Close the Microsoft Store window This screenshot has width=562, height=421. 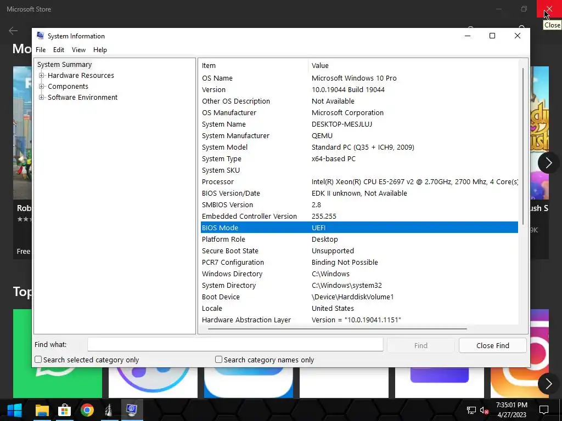549,9
